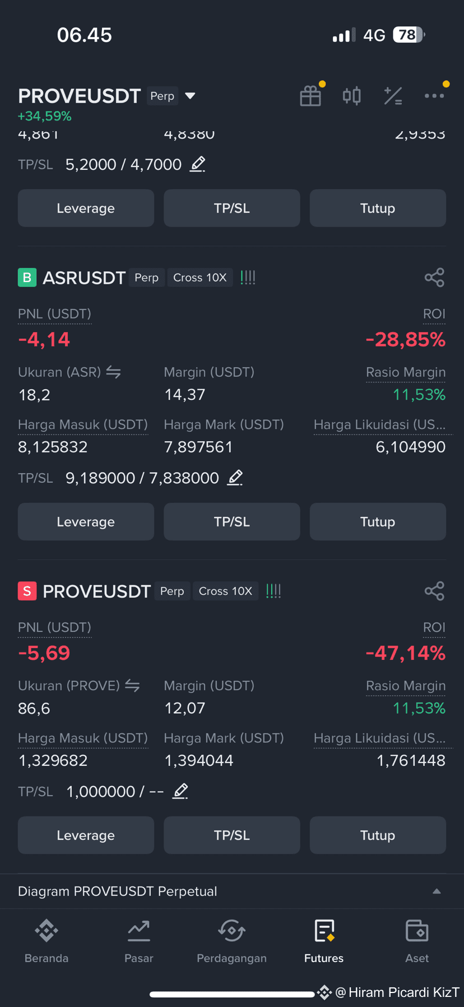Open the Aset tab
The width and height of the screenshot is (464, 1007).
click(417, 941)
